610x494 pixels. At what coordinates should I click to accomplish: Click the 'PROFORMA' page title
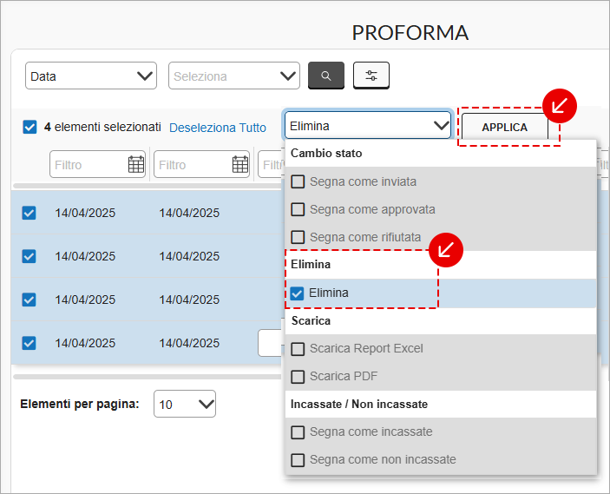pyautogui.click(x=410, y=32)
